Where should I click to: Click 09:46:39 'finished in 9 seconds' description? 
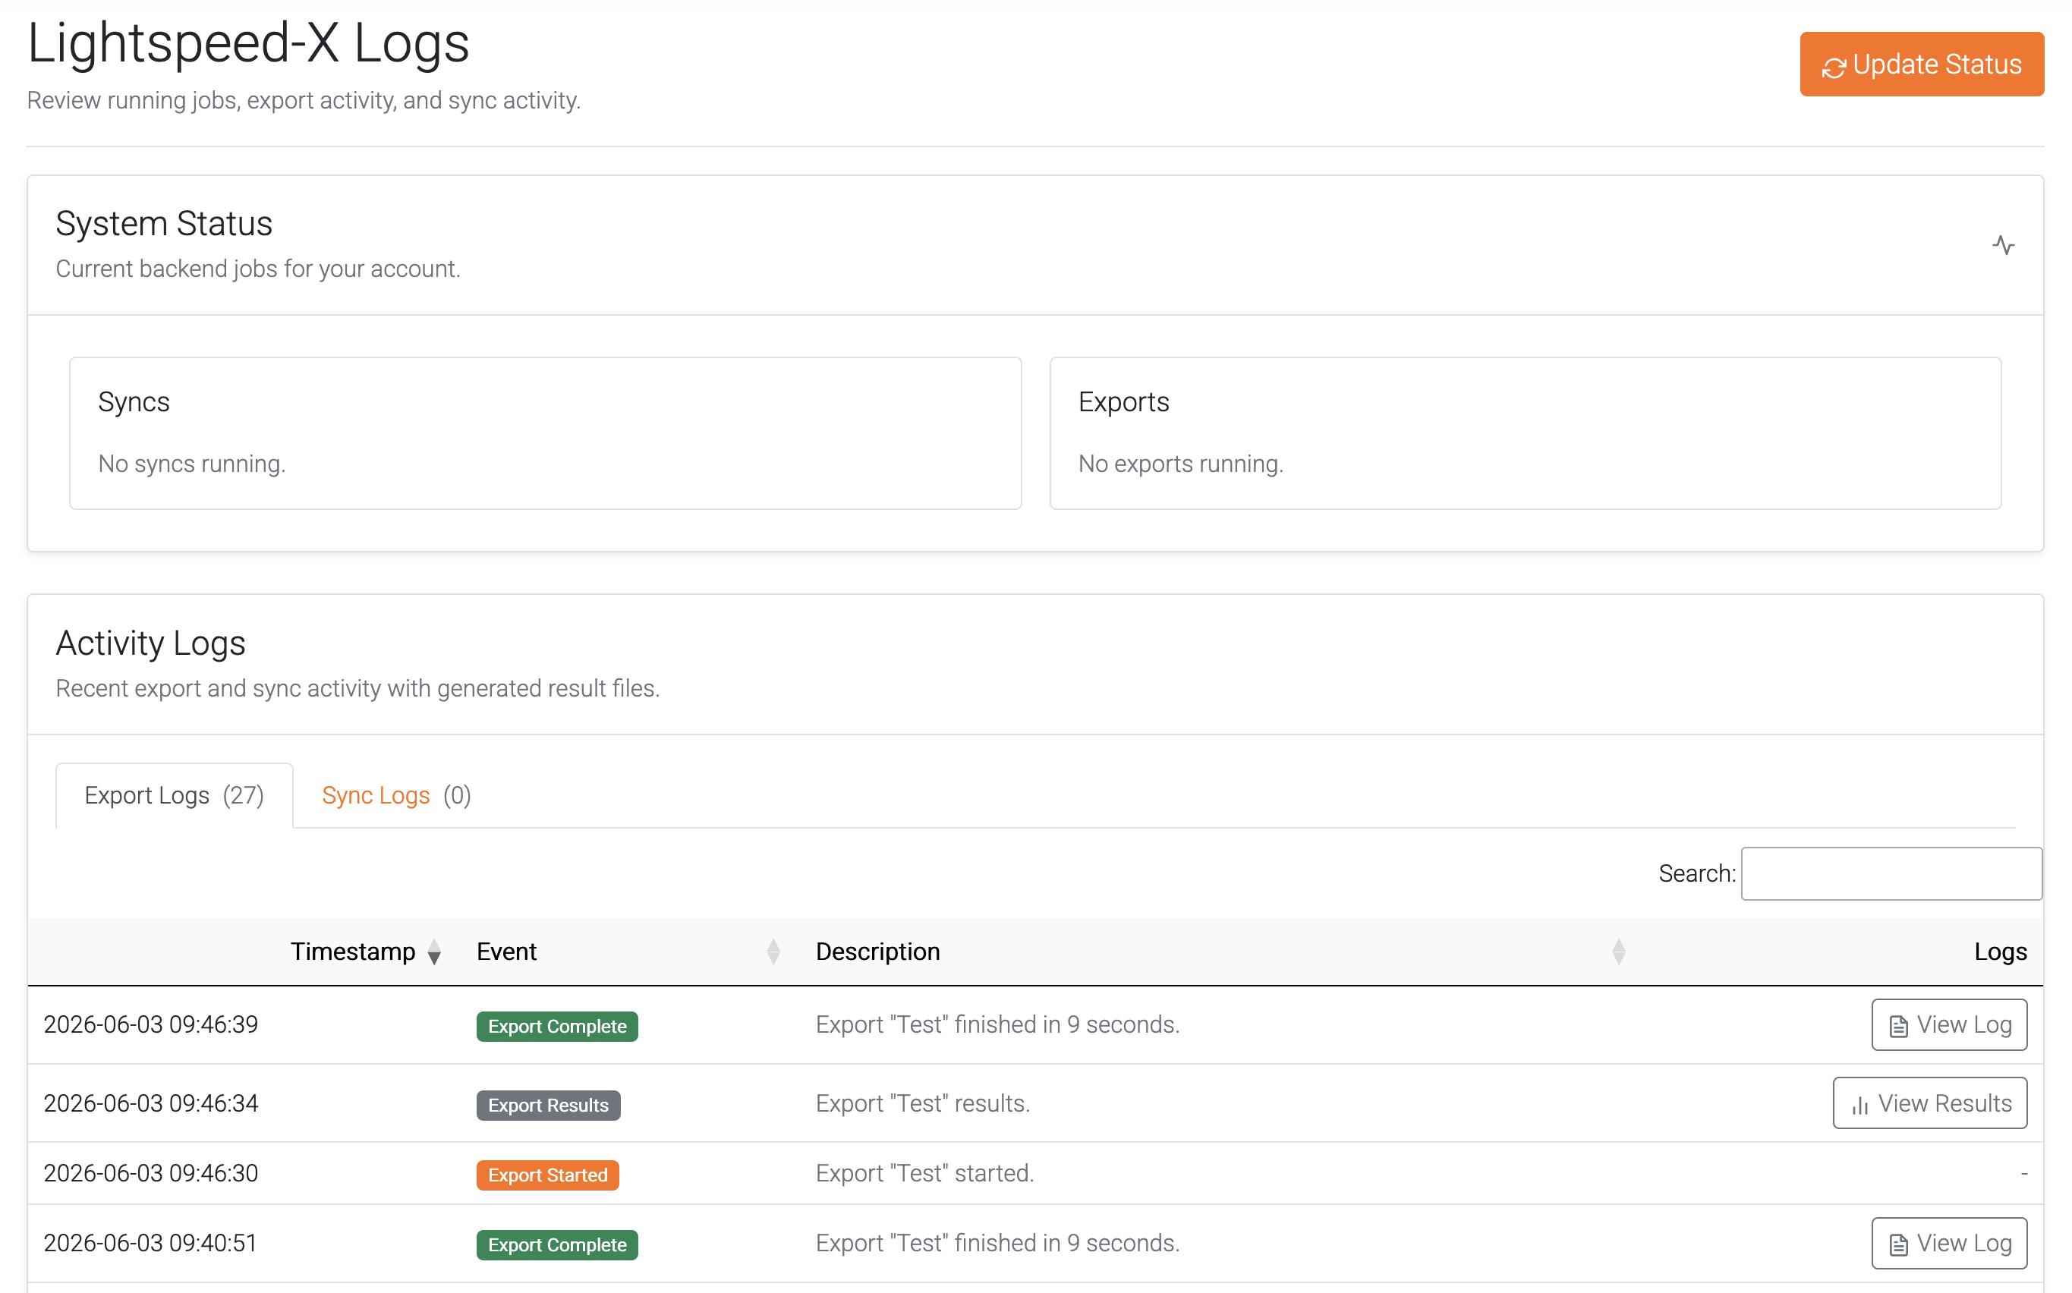(997, 1024)
